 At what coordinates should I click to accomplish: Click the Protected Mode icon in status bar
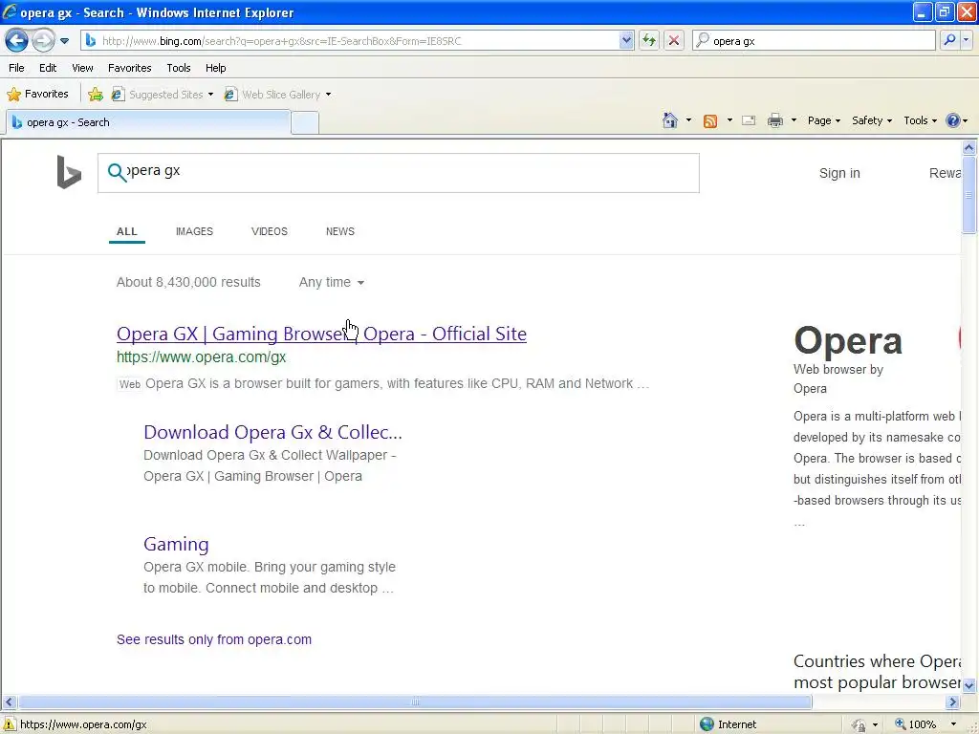click(x=859, y=724)
